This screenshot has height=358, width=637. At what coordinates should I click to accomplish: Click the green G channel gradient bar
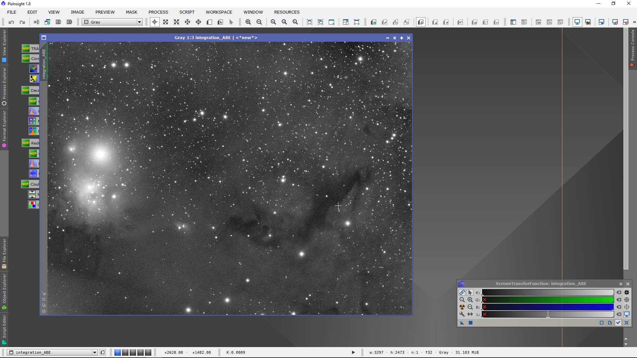click(x=547, y=300)
